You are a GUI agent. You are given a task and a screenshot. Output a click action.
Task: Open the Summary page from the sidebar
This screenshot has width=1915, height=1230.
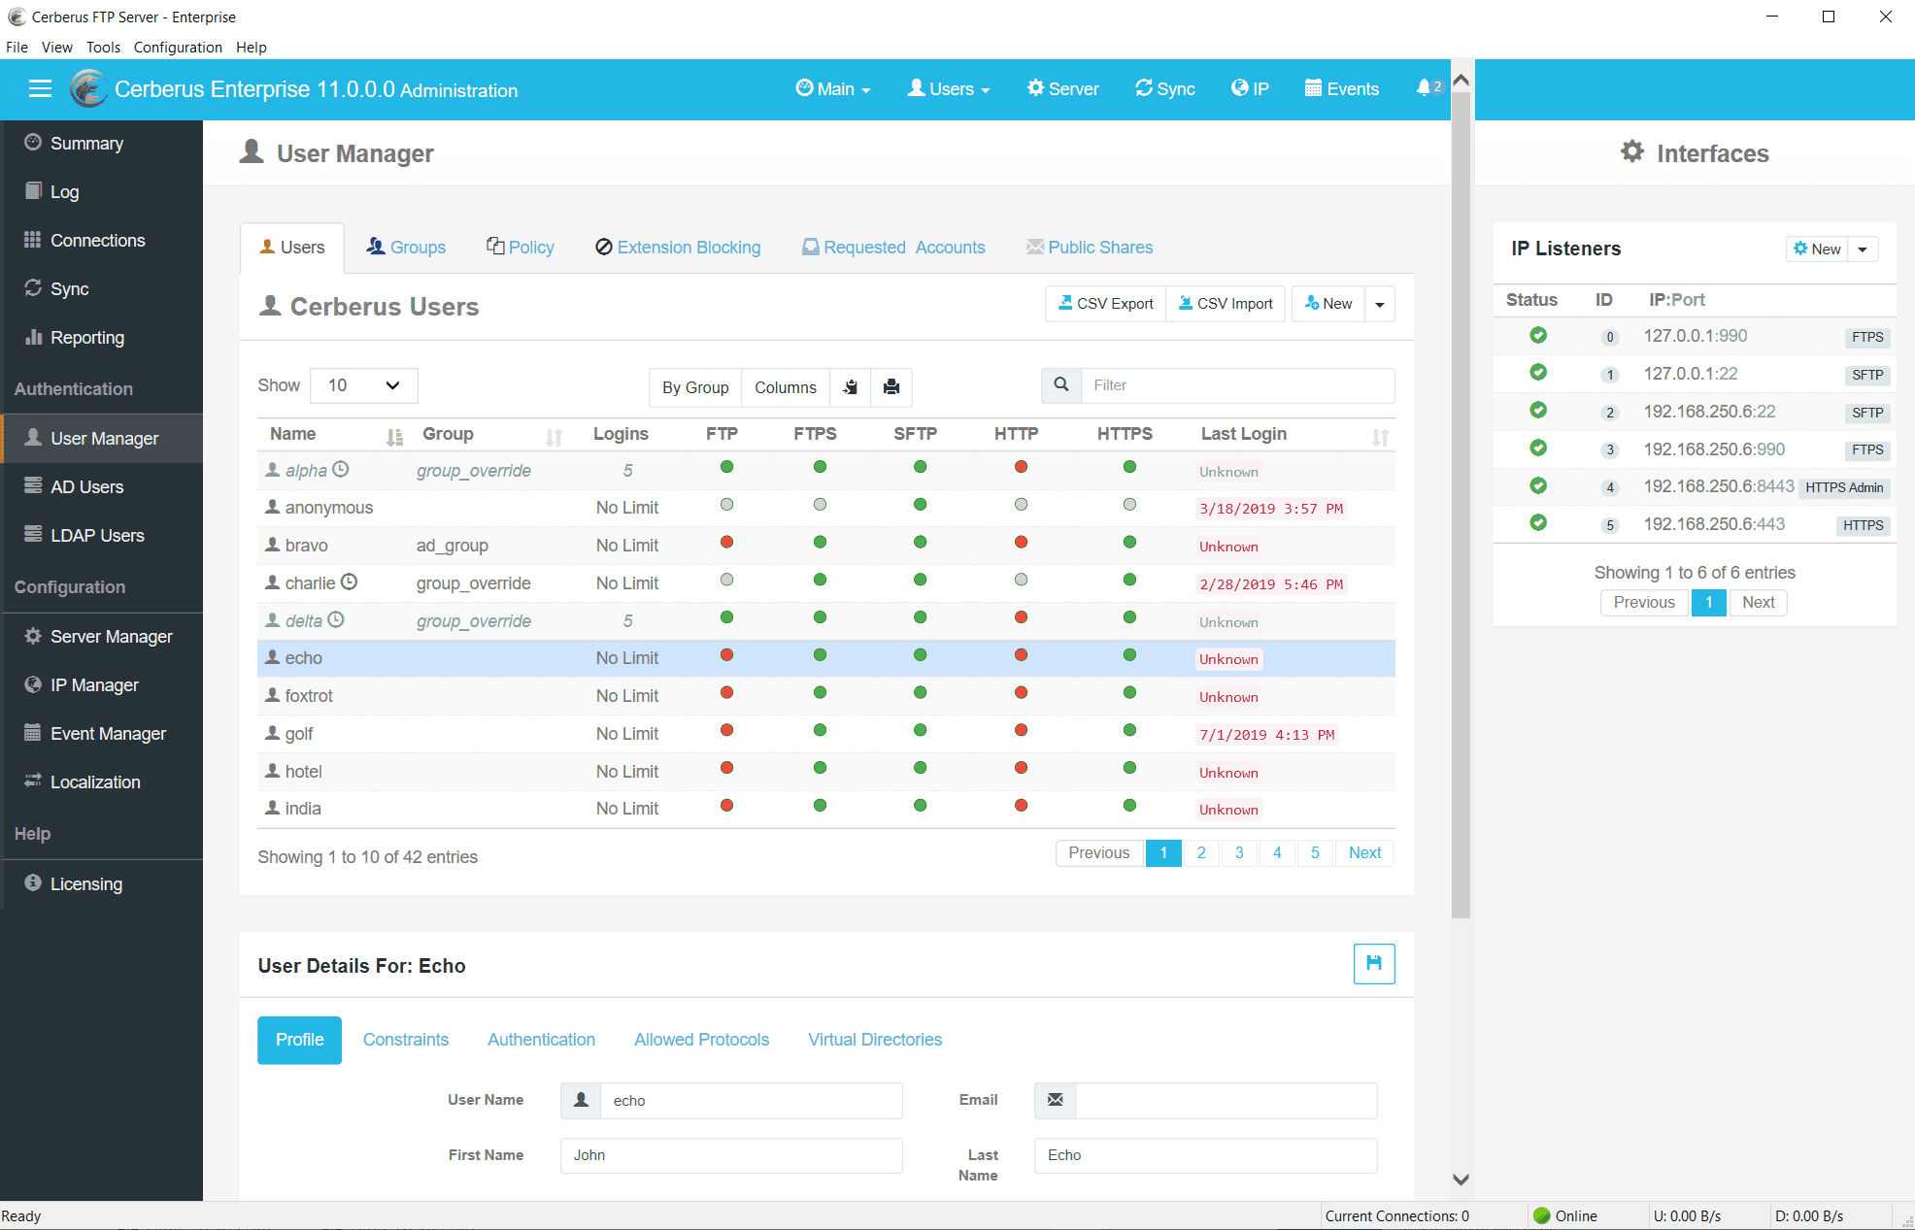[x=86, y=143]
